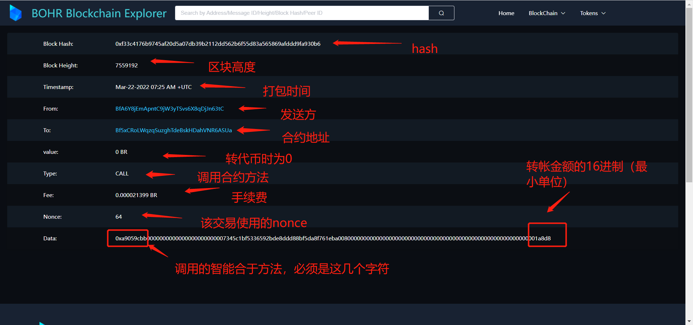693x325 pixels.
Task: Open the contract address Bf5xCRoL link
Action: pos(174,130)
